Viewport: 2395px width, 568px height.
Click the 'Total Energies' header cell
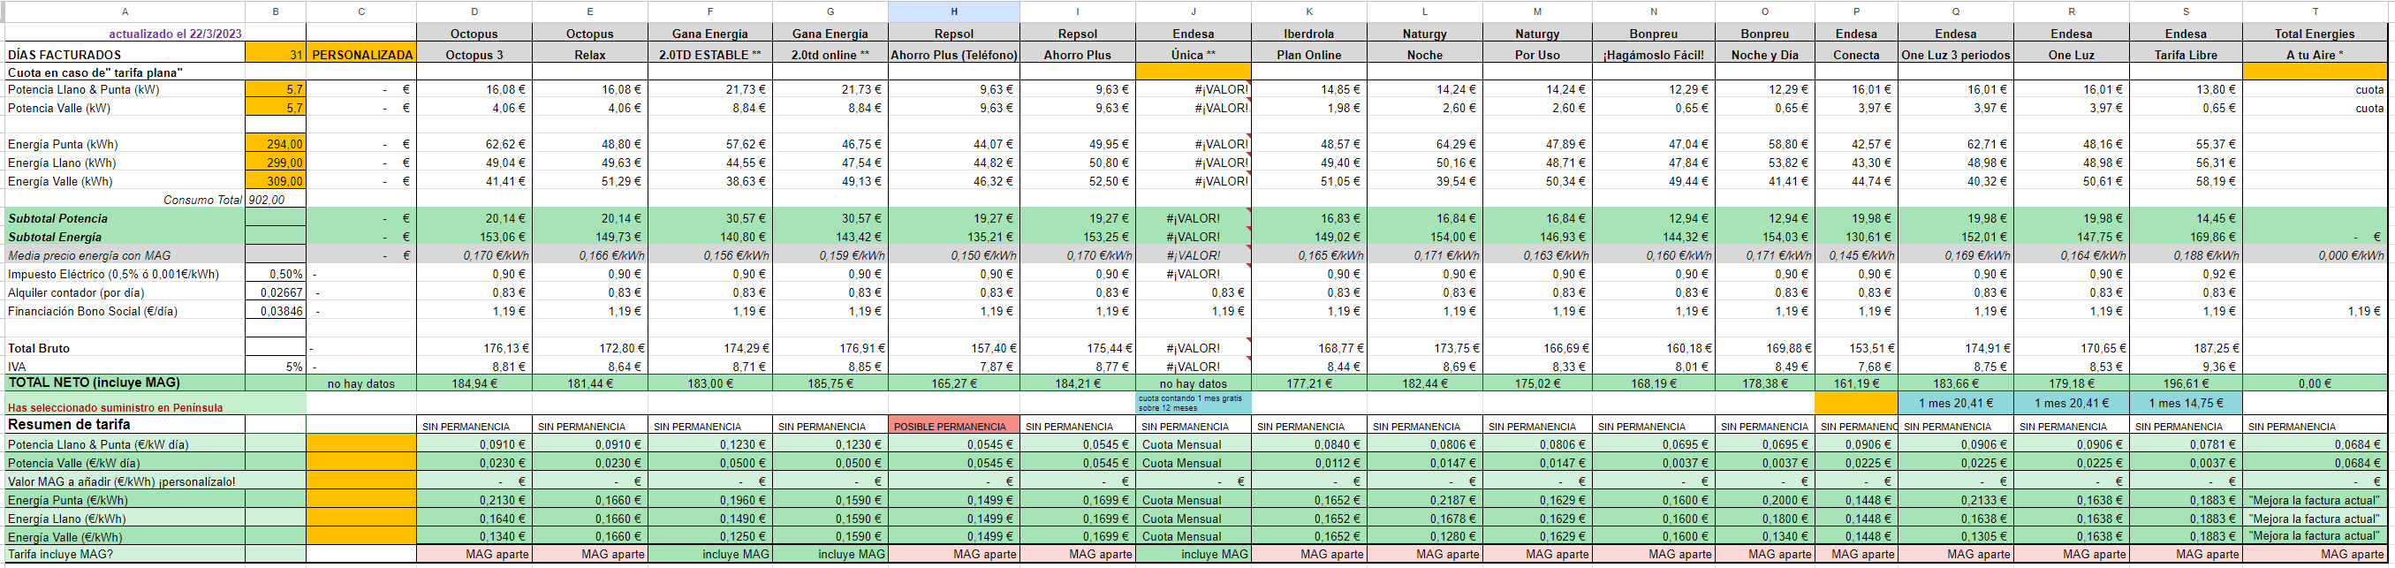pos(2315,34)
